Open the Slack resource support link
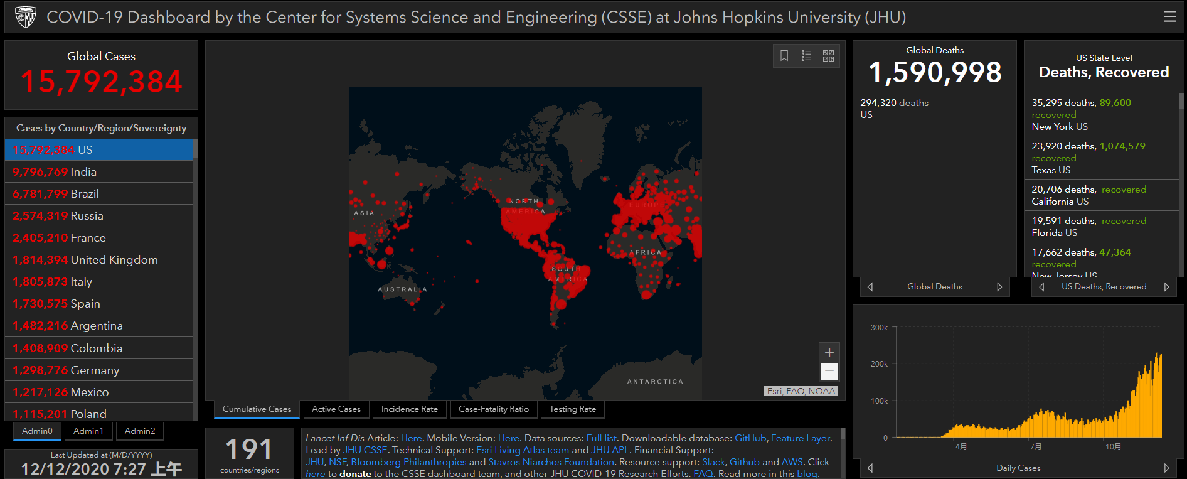 (713, 462)
